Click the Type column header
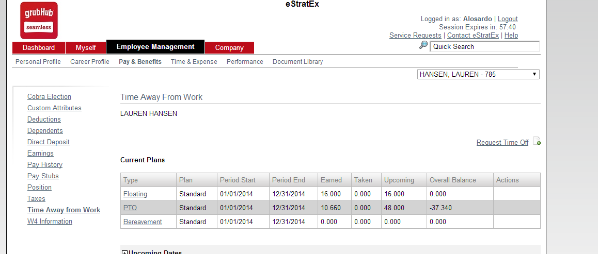Image resolution: width=598 pixels, height=254 pixels. point(148,180)
